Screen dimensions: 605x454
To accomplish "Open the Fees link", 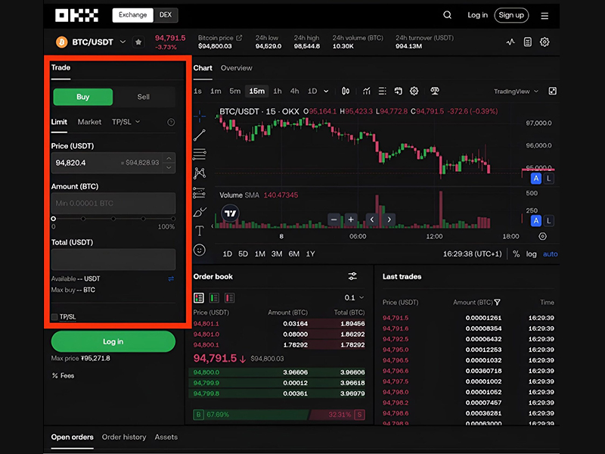I will 63,375.
